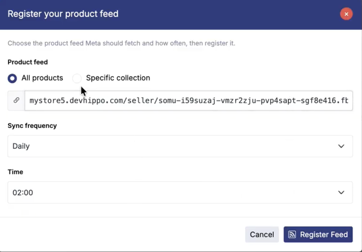The height and width of the screenshot is (252, 362).
Task: Expand the chevron arrow in the 02:00 field
Action: click(341, 192)
